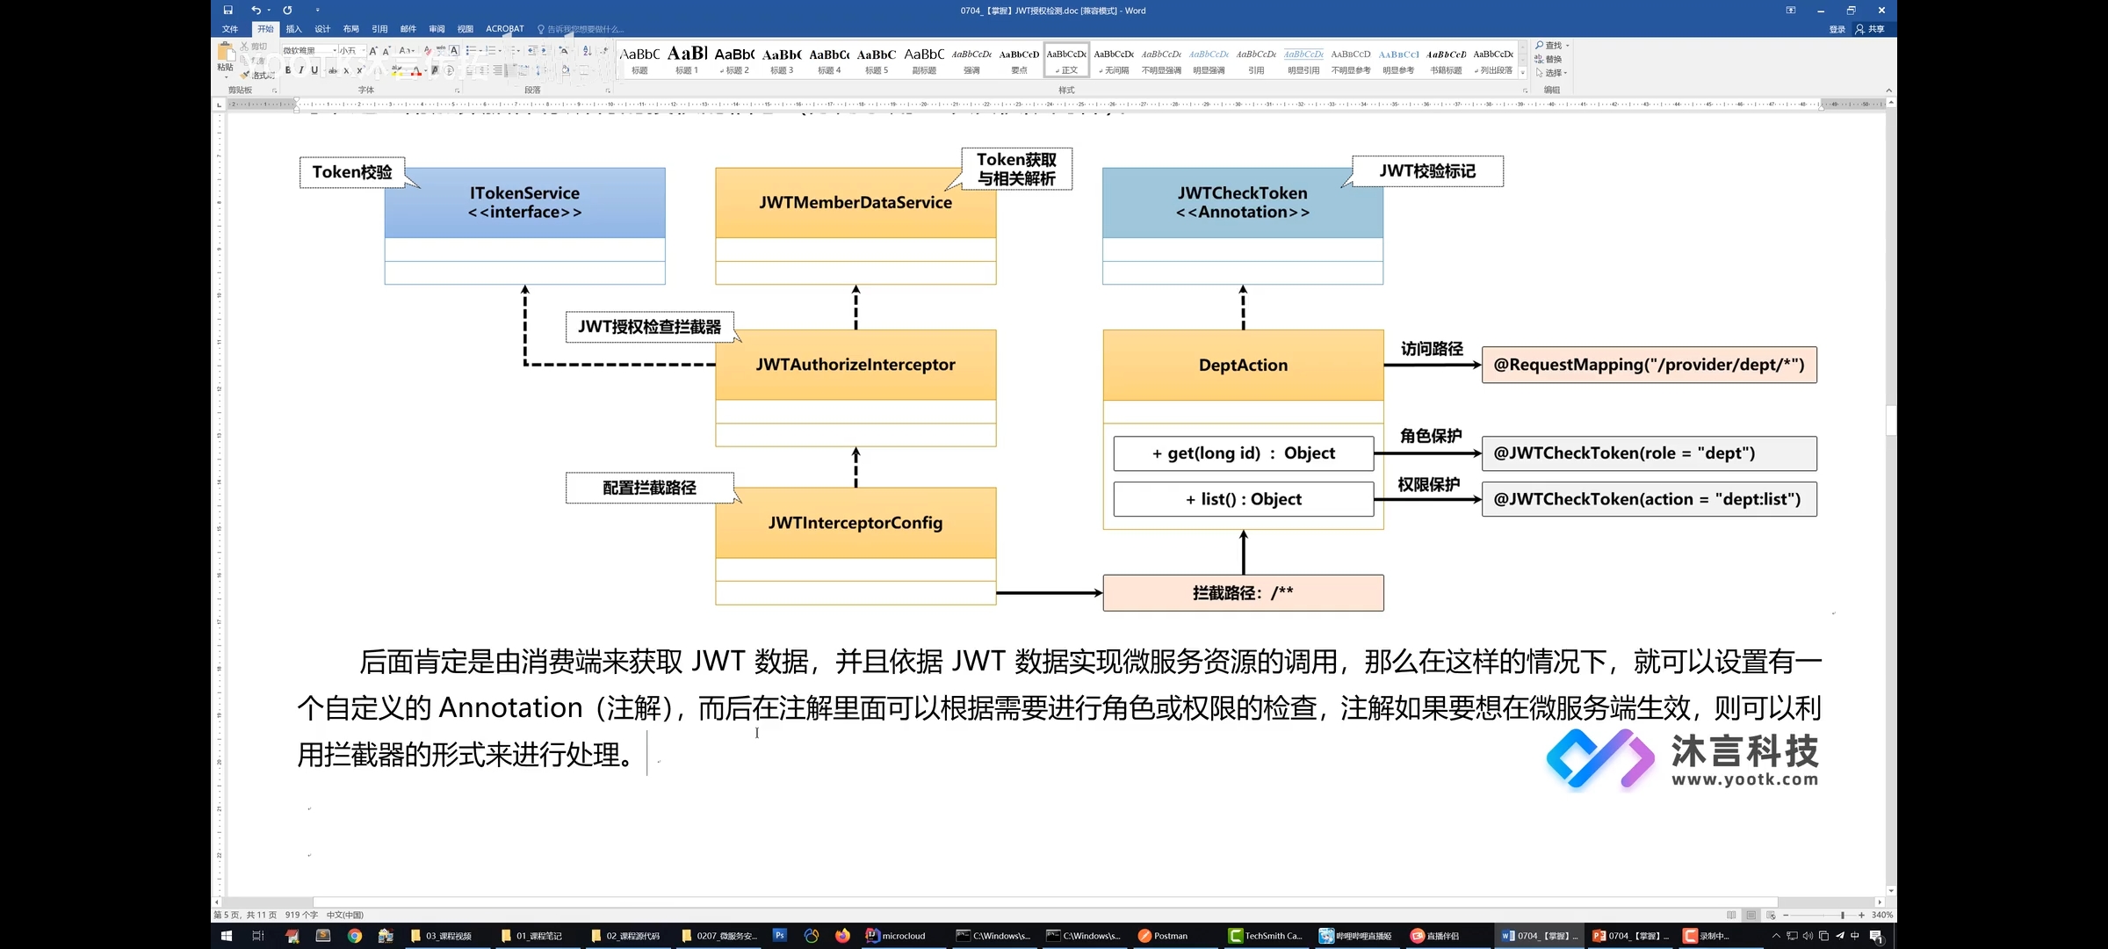Switch to the ACROBAT ribbon tab

[504, 29]
